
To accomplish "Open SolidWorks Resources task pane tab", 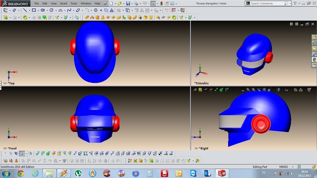I will click(314, 38).
